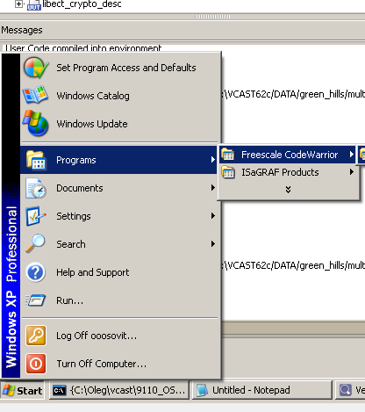The image size is (365, 412).
Task: Click the Freescale CodeWarrior folder icon
Action: point(228,155)
